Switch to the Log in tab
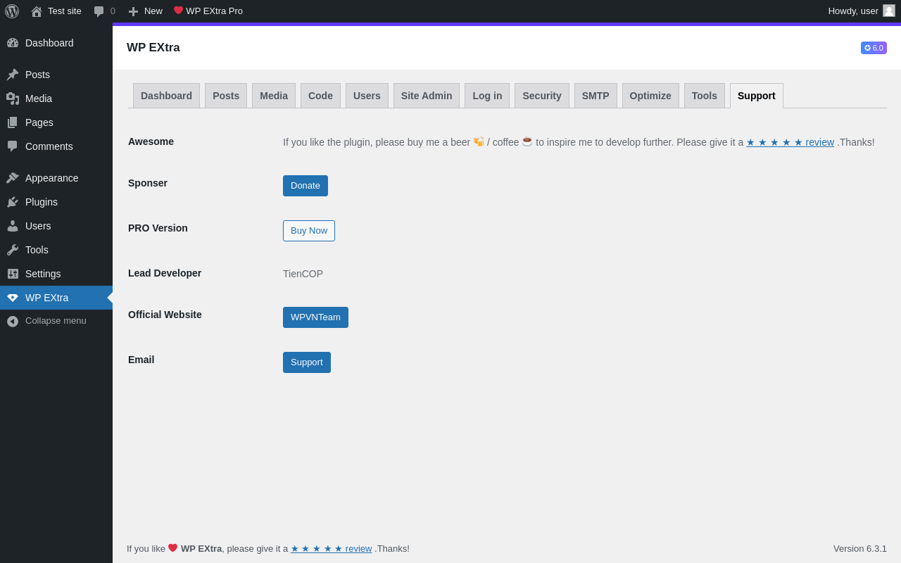This screenshot has width=901, height=563. [x=487, y=96]
